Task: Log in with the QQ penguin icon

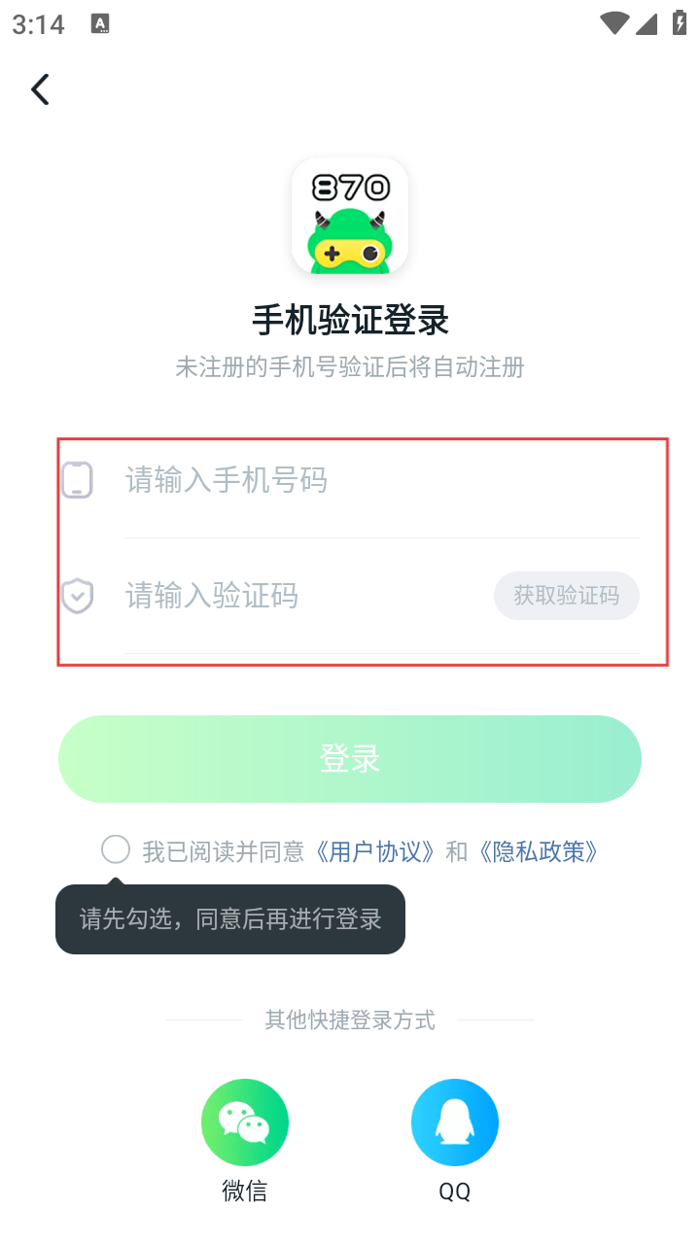Action: point(455,1123)
